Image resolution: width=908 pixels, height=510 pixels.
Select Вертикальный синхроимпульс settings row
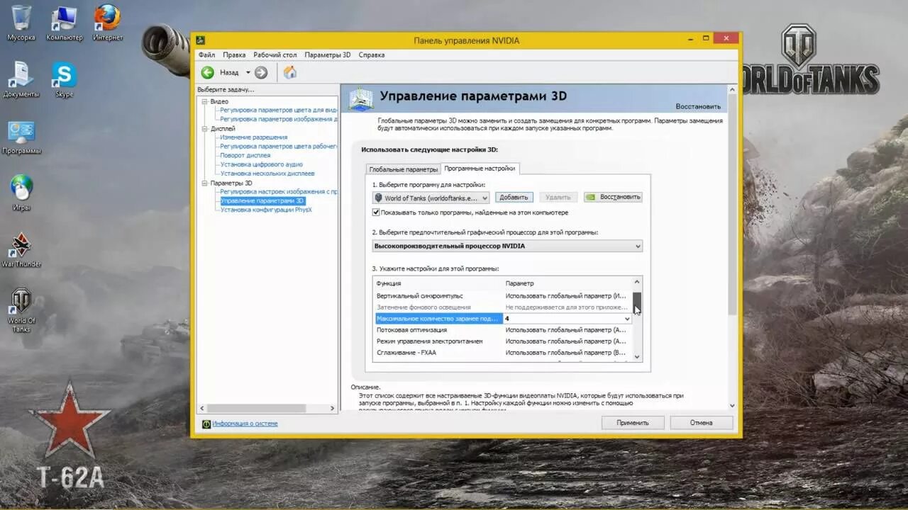pos(503,296)
